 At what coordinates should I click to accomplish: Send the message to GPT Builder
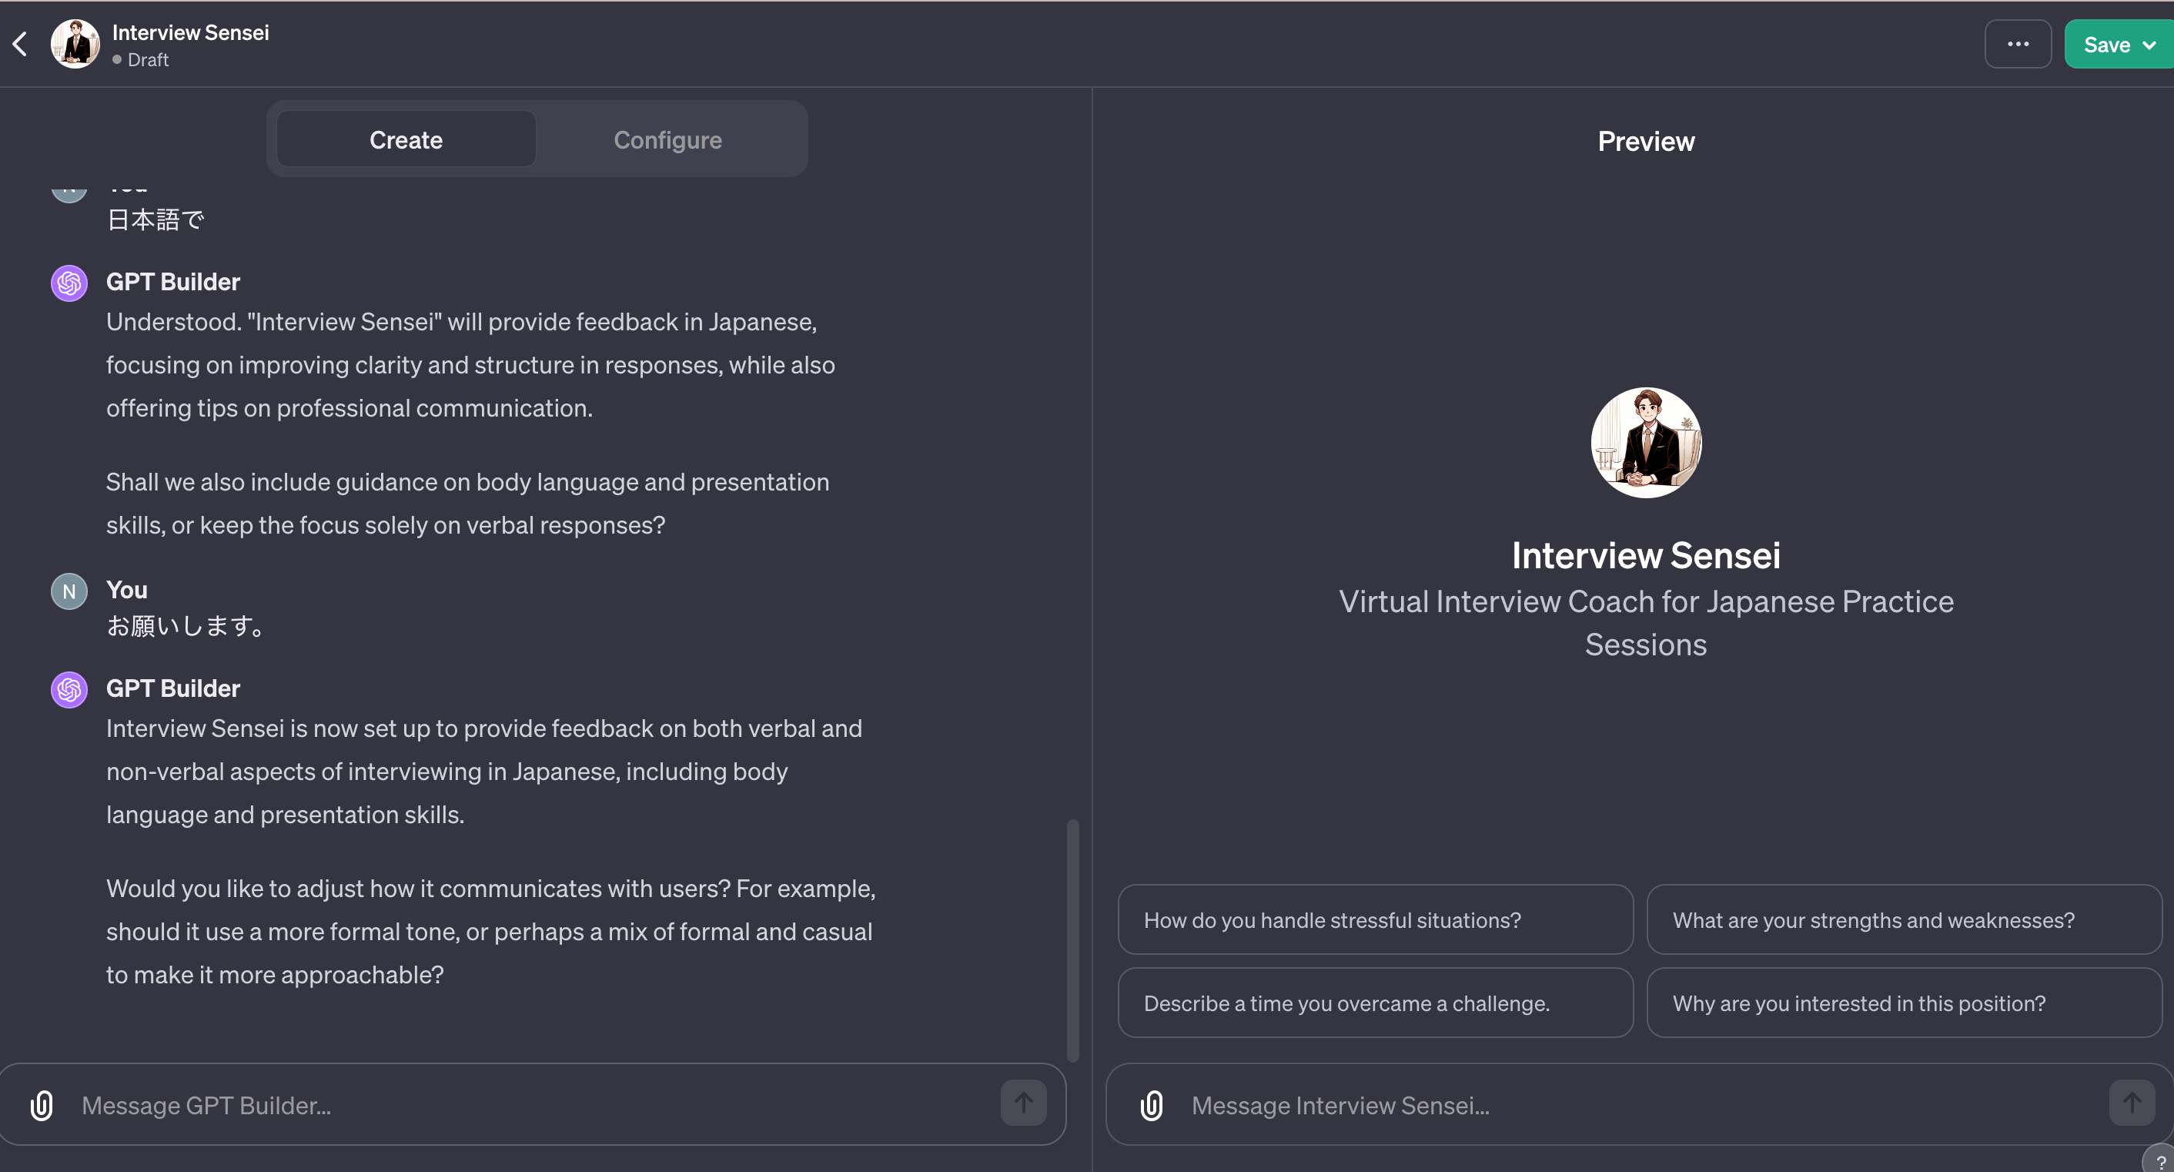pyautogui.click(x=1023, y=1103)
